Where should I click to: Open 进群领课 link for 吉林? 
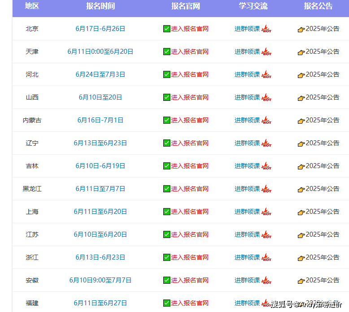pos(247,166)
